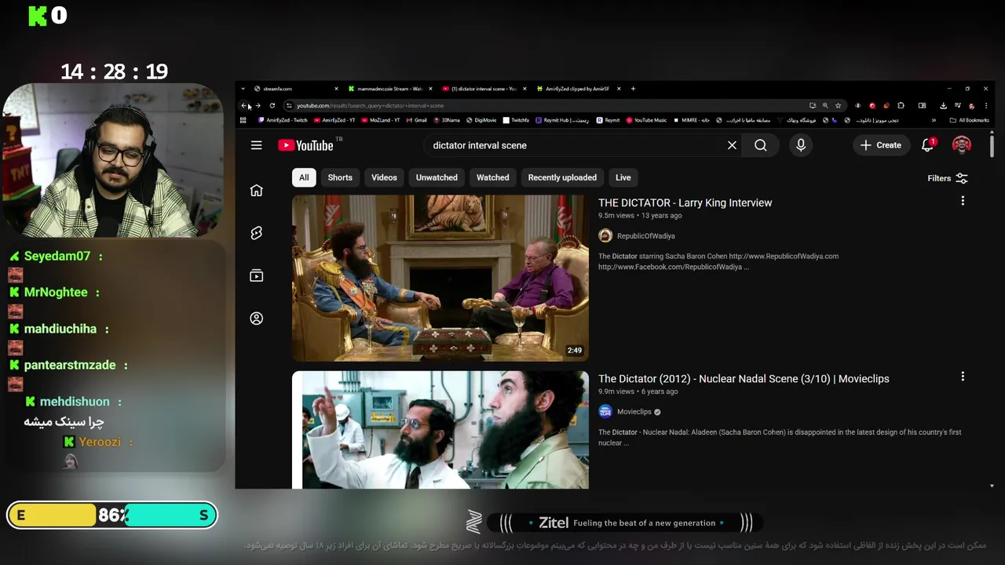Select the Shorts filter chip
This screenshot has width=1005, height=565.
coord(340,177)
